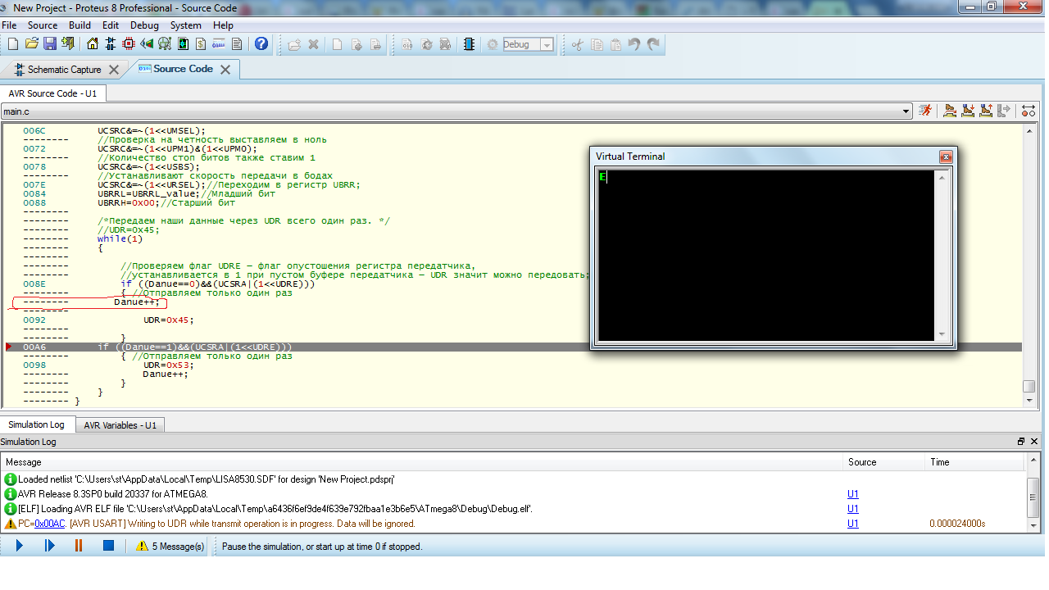
Task: Open the Edit menu
Action: (111, 25)
